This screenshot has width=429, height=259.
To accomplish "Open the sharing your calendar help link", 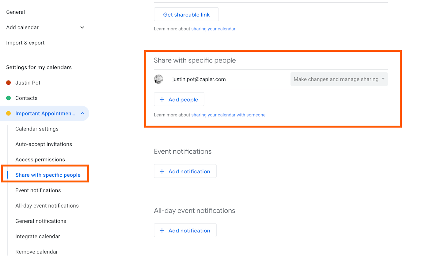I will tap(213, 29).
